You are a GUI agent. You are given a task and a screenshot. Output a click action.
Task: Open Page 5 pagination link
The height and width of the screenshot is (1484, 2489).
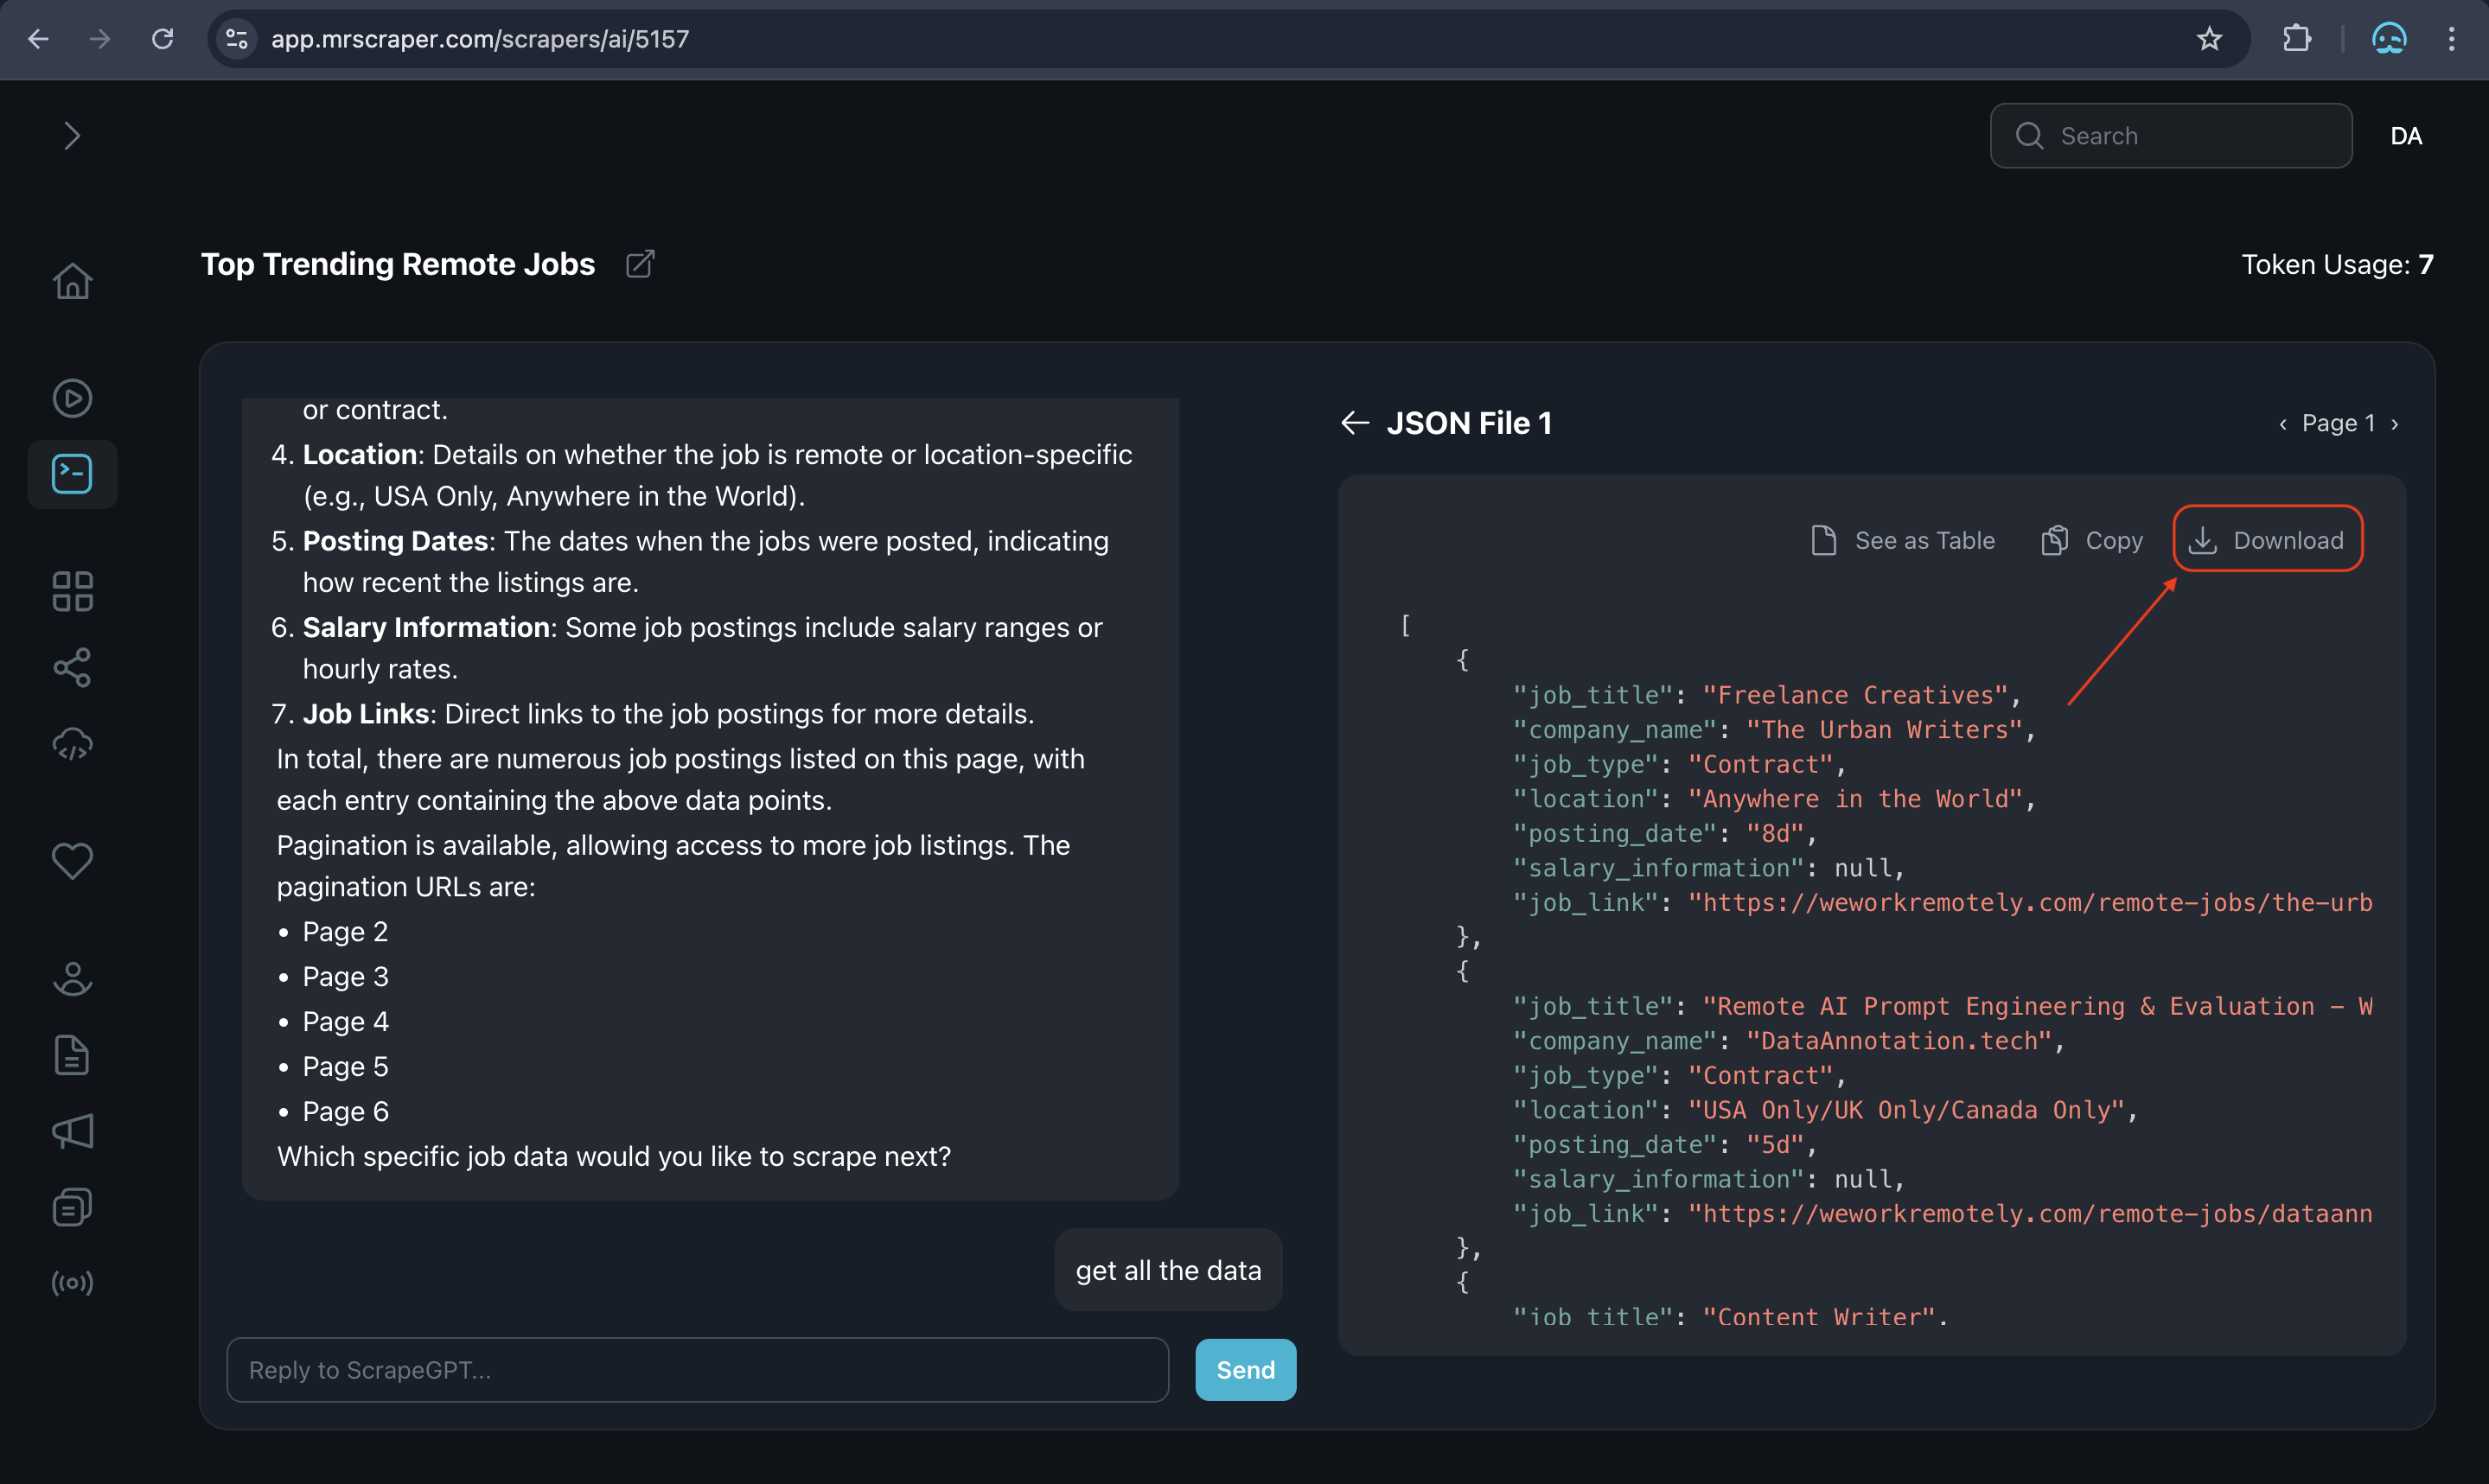345,1067
